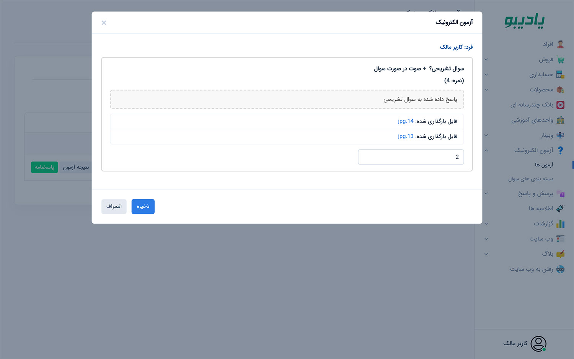Select the حسابداری calculator icon
Image resolution: width=574 pixels, height=359 pixels.
pos(560,75)
